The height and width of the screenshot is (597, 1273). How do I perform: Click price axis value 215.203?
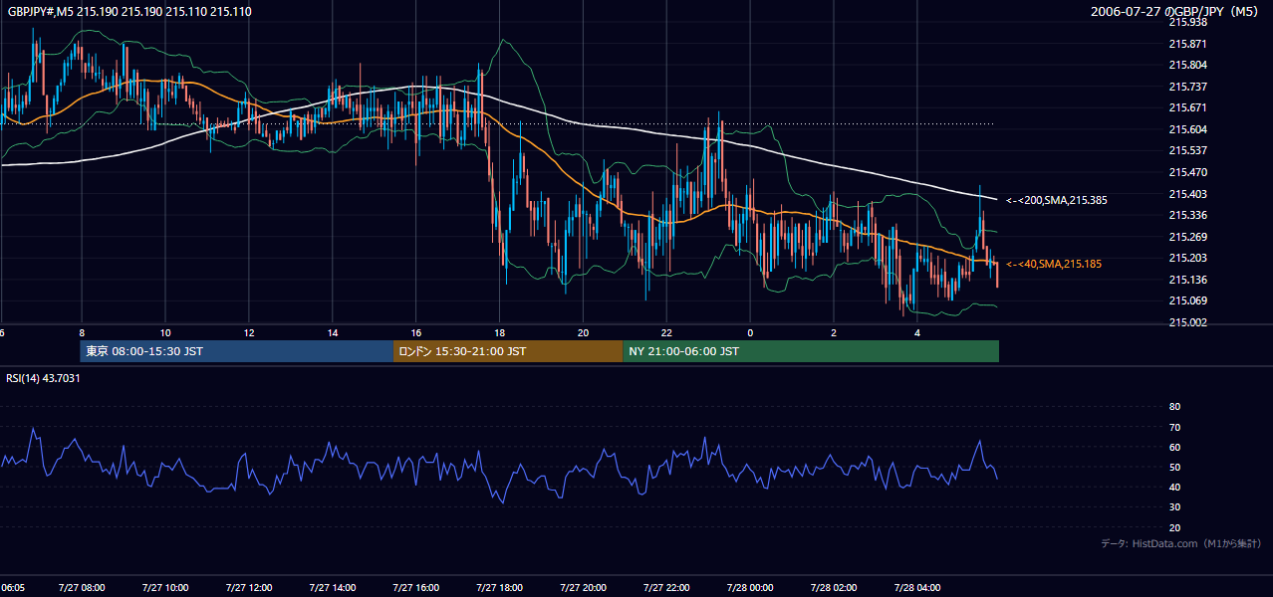[x=1187, y=258]
